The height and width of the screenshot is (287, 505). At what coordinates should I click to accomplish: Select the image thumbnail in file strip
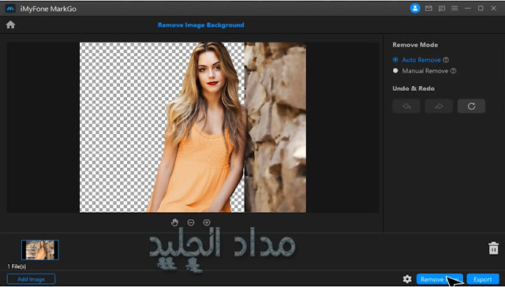pyautogui.click(x=40, y=250)
